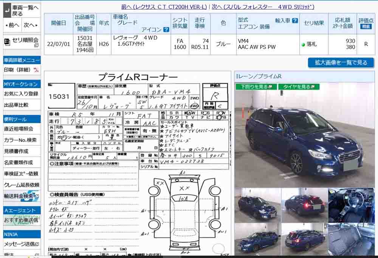The width and height of the screenshot is (378, 258).
Task: Open the auction sheet image プライムRコーナー
Action: tap(138, 164)
